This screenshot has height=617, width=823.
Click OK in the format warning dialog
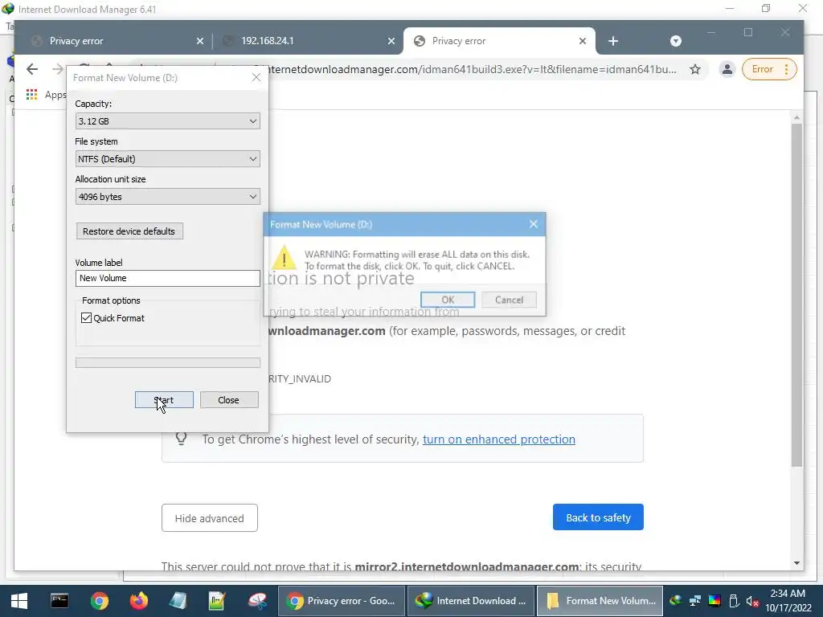point(447,300)
